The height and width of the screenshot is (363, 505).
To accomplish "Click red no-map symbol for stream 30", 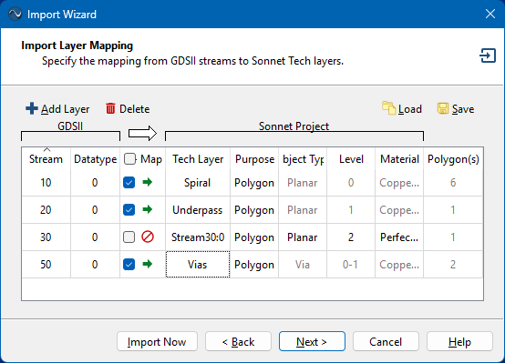I will tap(148, 237).
